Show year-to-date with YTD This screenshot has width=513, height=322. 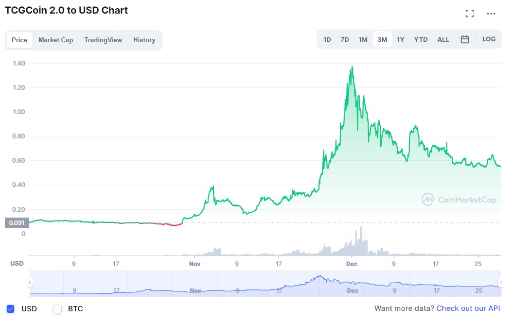coord(421,39)
